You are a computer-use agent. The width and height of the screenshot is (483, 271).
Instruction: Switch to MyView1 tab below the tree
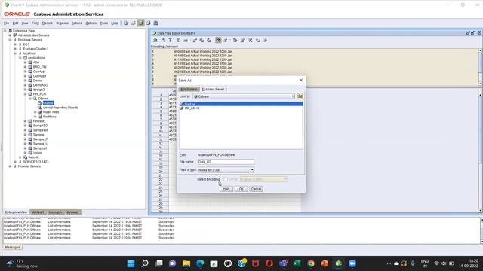pos(38,212)
